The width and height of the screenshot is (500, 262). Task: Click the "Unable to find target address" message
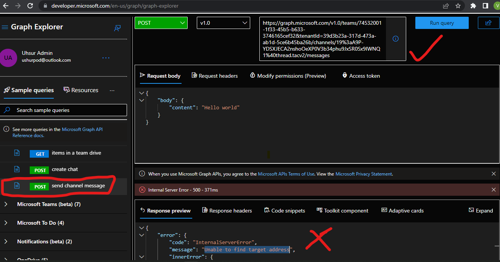point(247,249)
